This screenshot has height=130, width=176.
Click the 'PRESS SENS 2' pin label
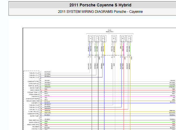tap(34, 94)
